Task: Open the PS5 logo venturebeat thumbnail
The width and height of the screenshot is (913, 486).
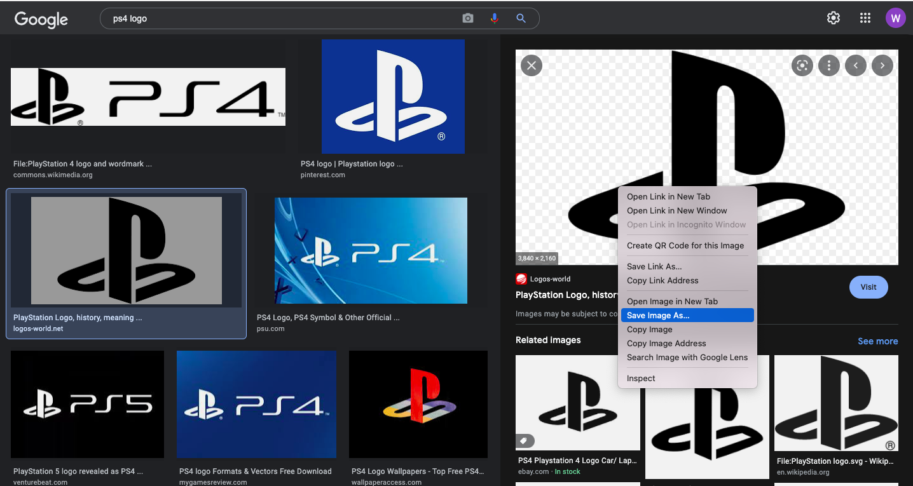Action: click(87, 404)
